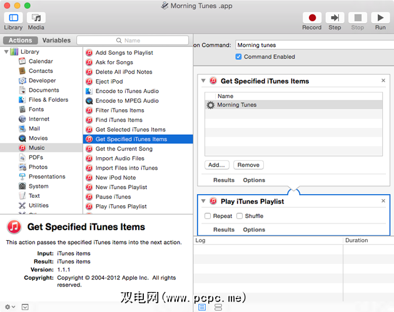Click the Record button in toolbar
The image size is (394, 312).
(312, 18)
